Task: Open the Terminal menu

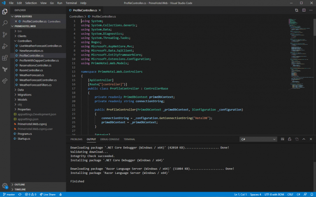Action: pyautogui.click(x=71, y=3)
